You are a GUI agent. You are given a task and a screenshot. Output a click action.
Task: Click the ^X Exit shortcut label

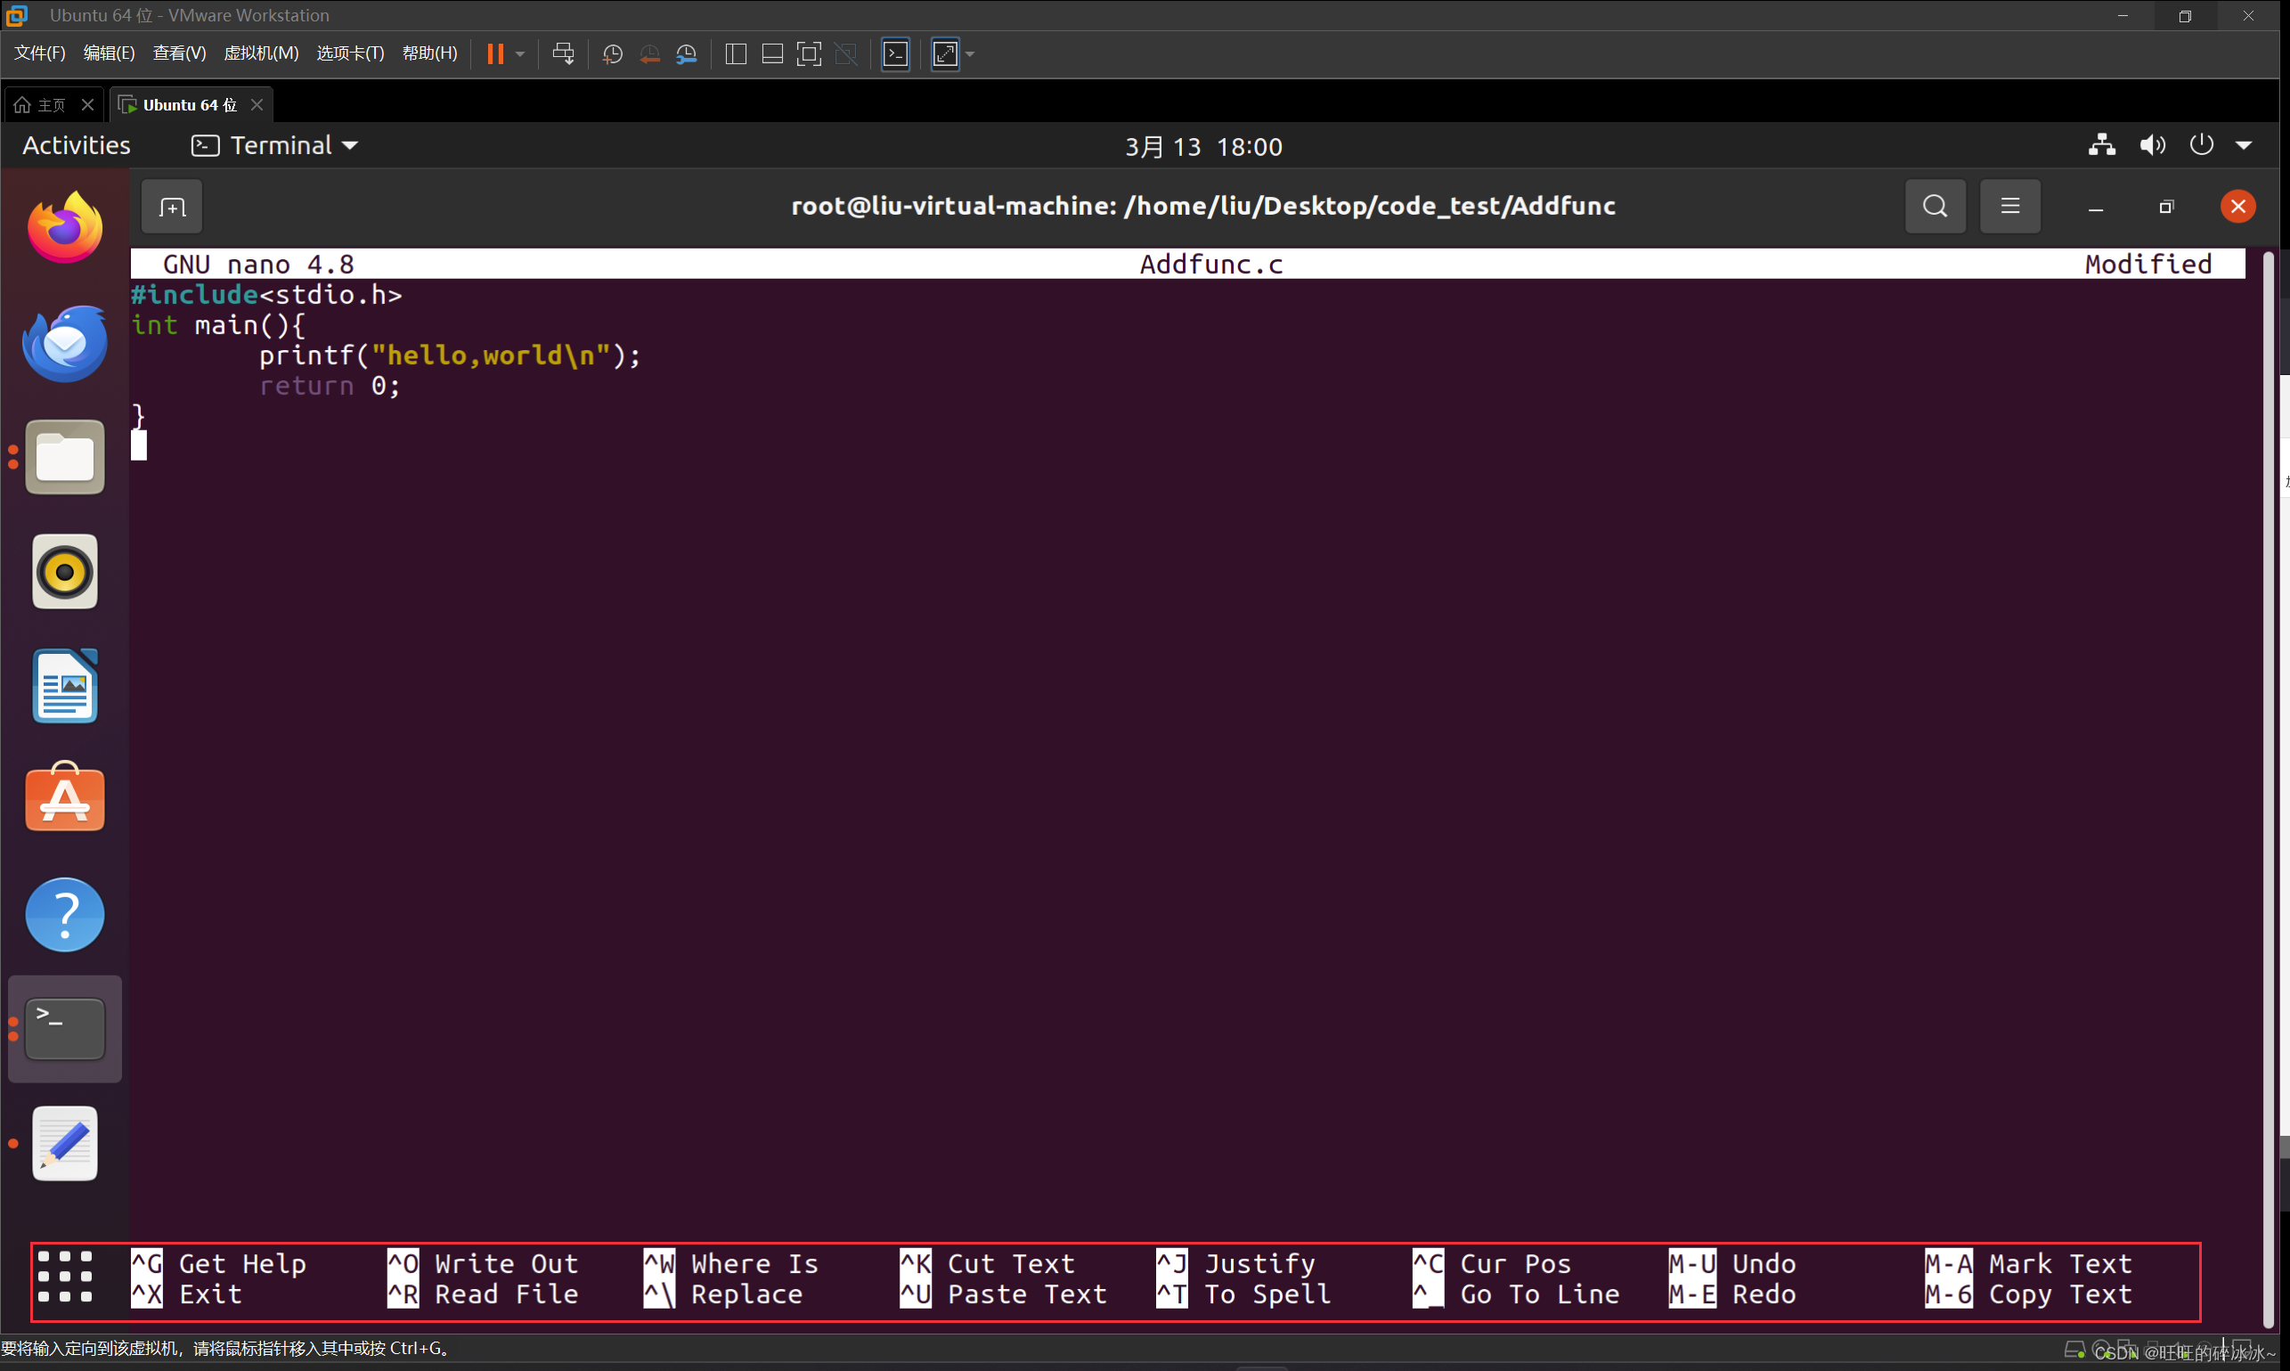tap(186, 1295)
